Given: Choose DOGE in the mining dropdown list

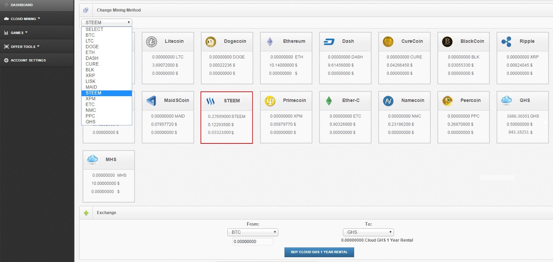Looking at the screenshot, I should (107, 47).
